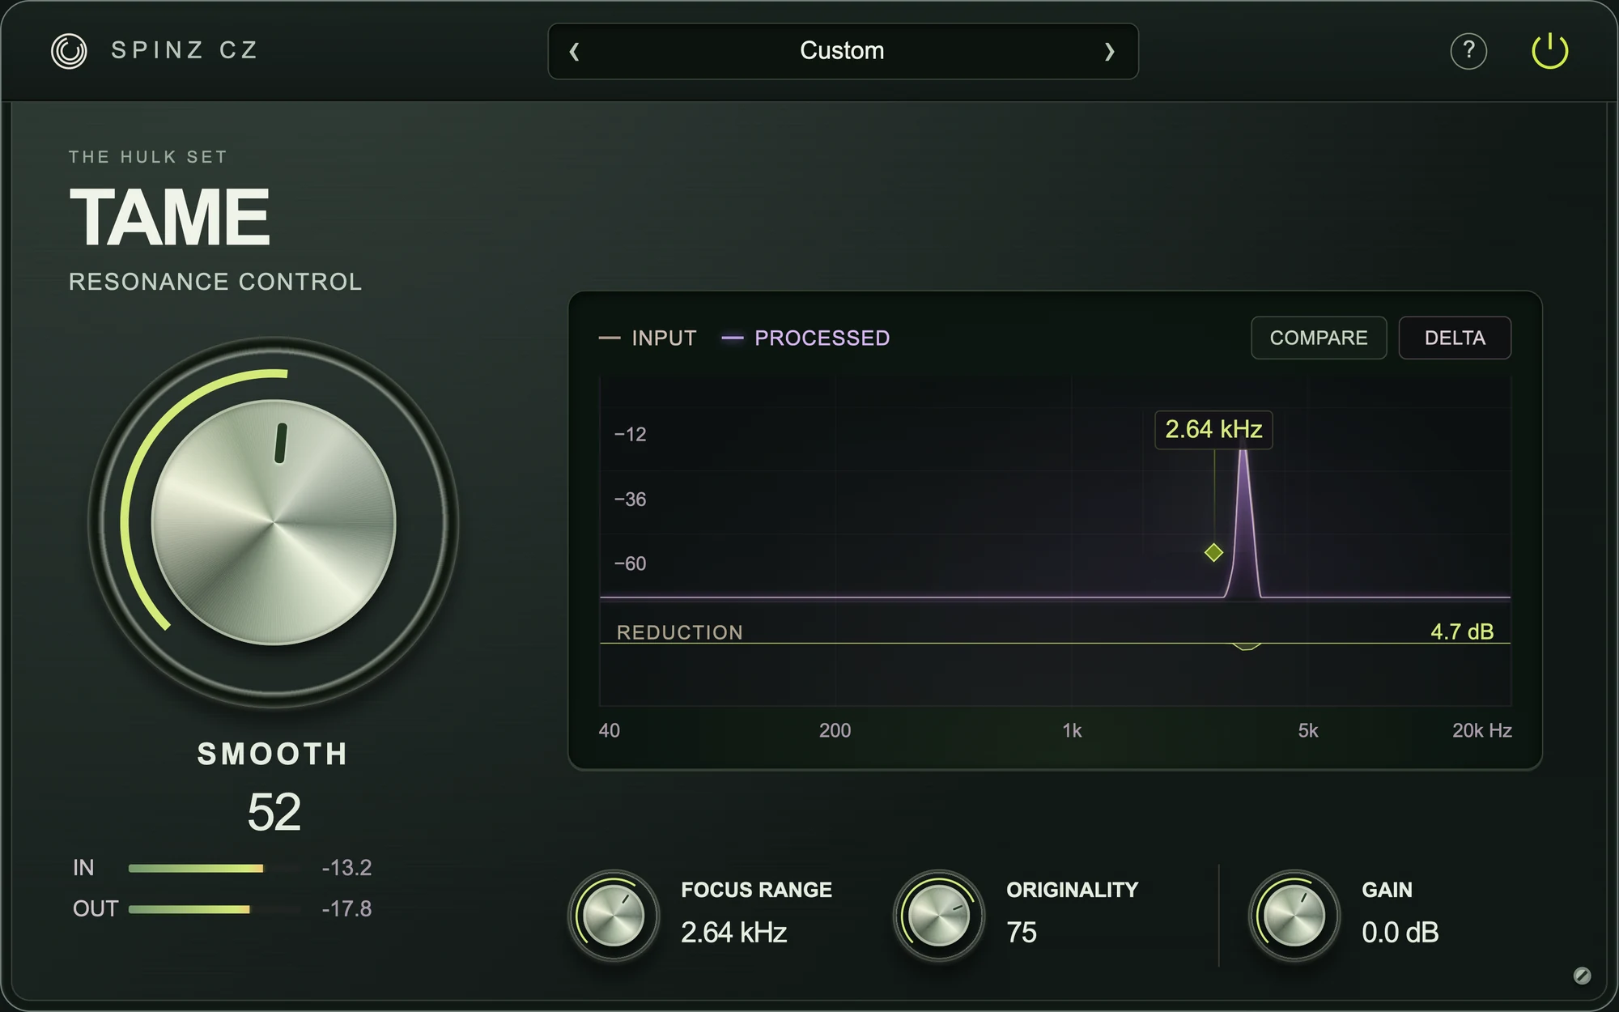Click the Focus Range knob
Screen dimensions: 1619x1012
point(614,916)
